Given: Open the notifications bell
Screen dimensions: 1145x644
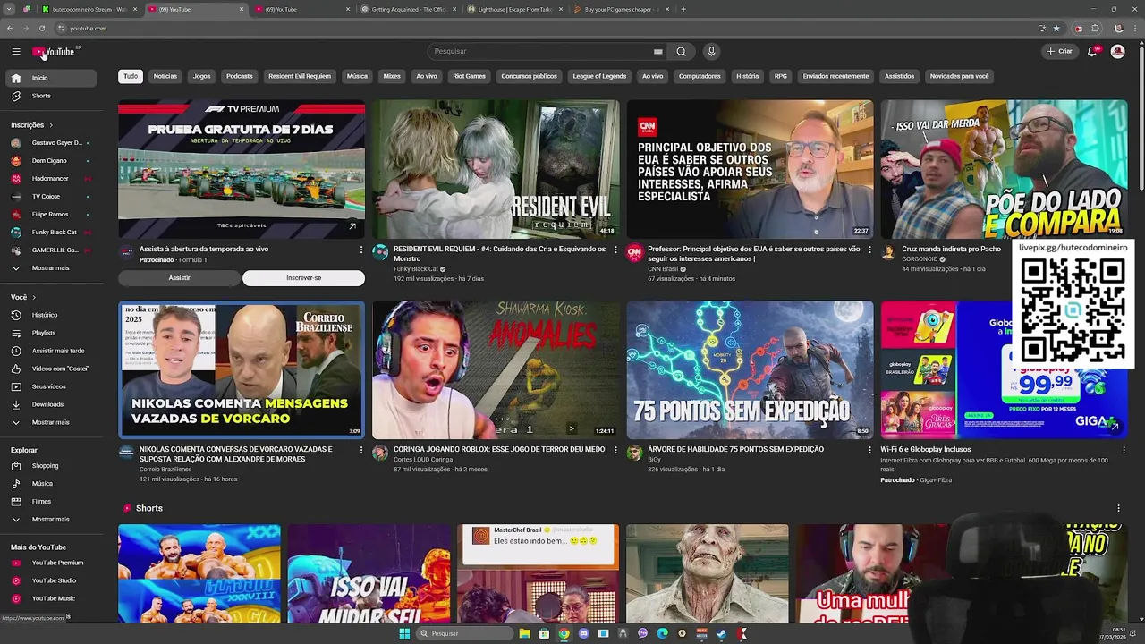Looking at the screenshot, I should click(1092, 52).
